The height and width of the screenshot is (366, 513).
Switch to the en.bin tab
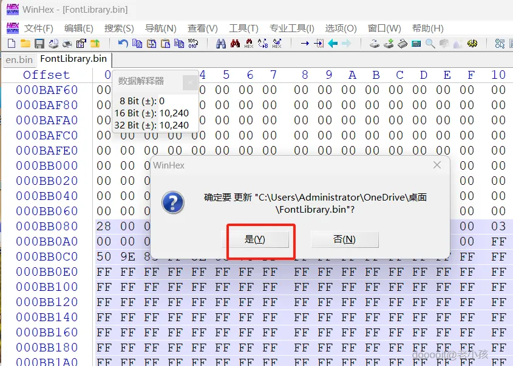19,60
